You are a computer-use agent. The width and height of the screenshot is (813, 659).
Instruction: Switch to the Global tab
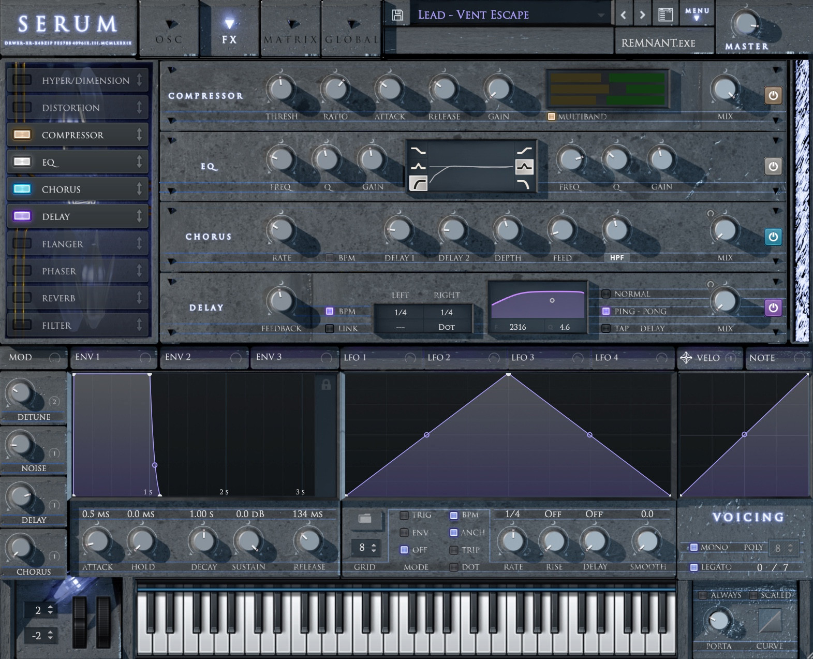pos(352,30)
